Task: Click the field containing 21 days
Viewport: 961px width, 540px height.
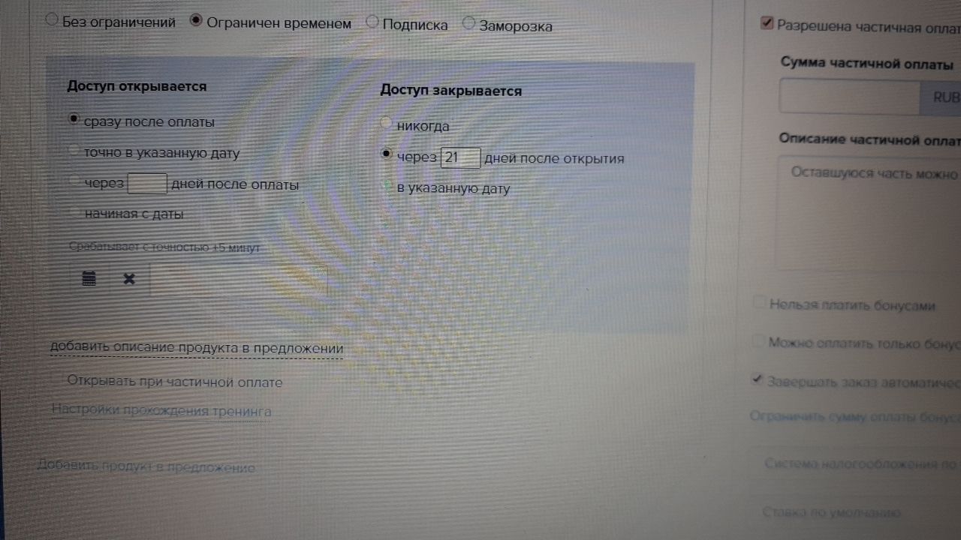Action: 460,158
